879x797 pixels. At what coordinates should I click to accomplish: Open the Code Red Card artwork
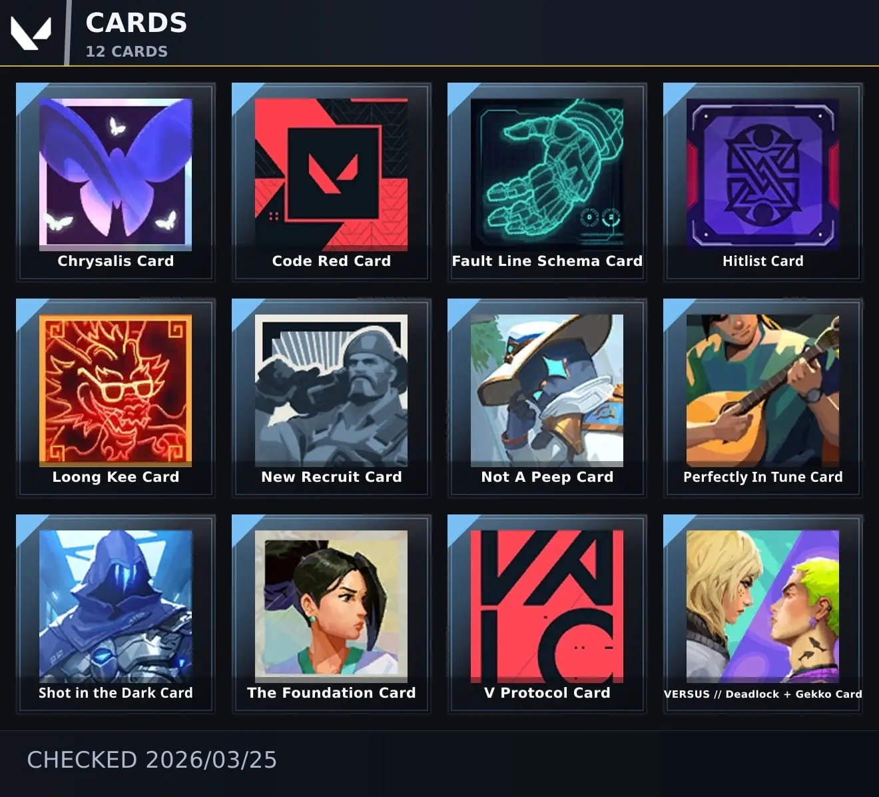[331, 175]
